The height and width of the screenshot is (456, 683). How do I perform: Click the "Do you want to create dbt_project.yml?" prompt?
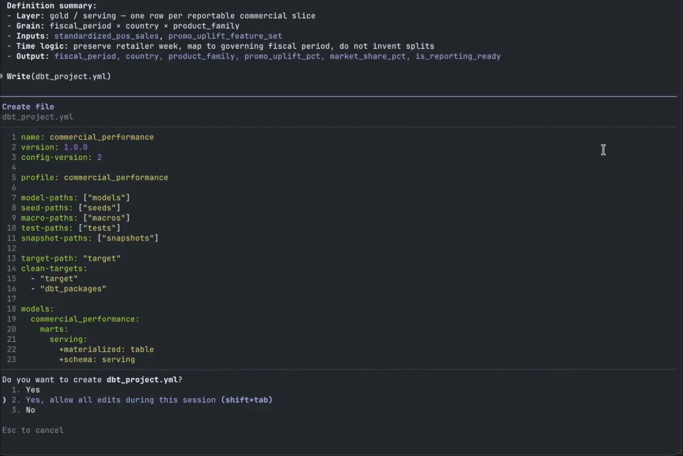click(x=92, y=380)
